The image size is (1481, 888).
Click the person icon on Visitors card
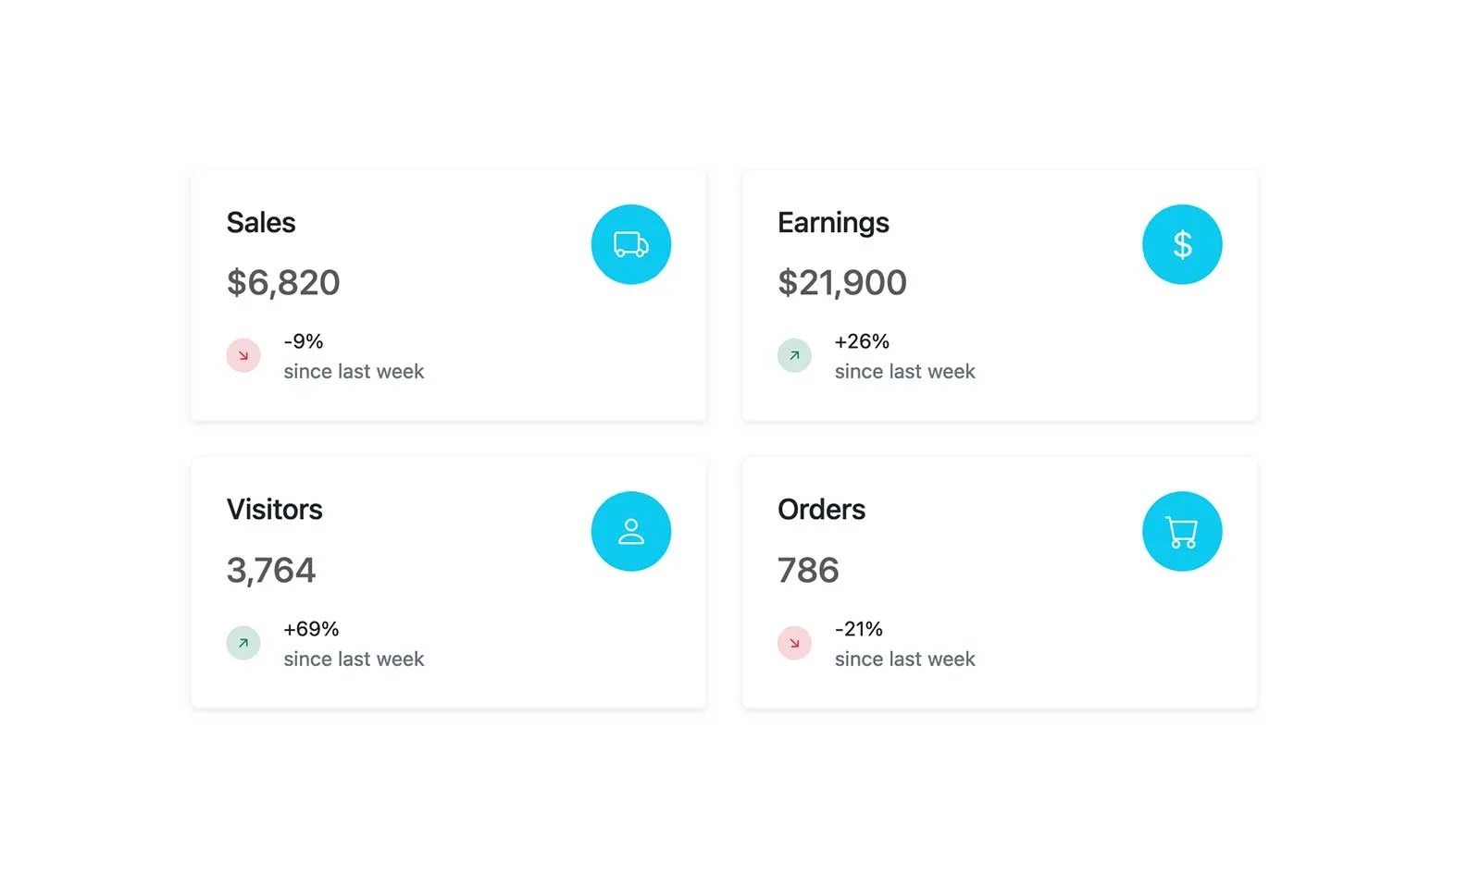click(630, 532)
